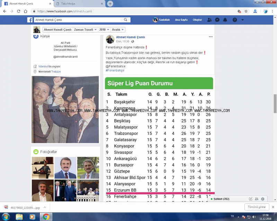277x221 pixels.
Task: Open Sohbet (202) chat panel
Action: pyautogui.click(x=221, y=199)
